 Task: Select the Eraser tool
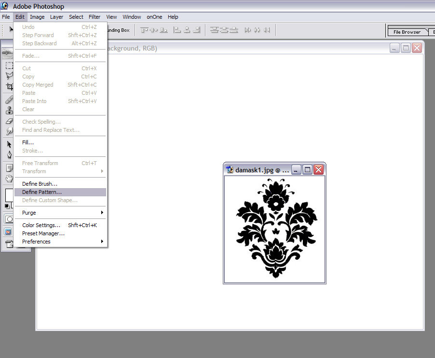[x=9, y=121]
